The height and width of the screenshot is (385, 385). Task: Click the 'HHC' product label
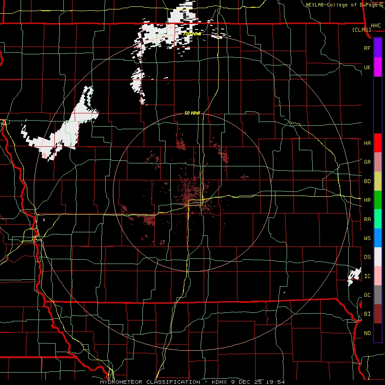tap(376, 26)
